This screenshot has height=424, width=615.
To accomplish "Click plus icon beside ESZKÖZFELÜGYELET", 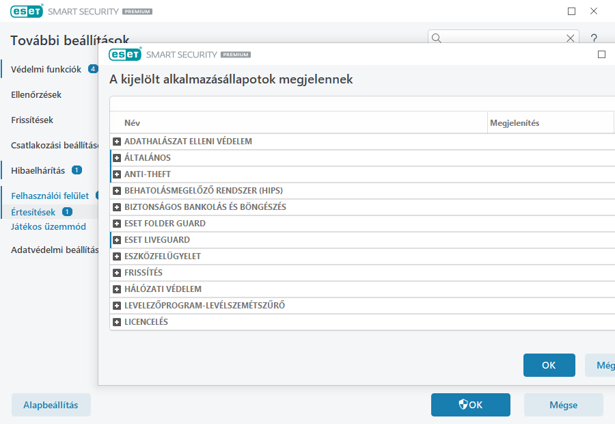I will click(x=117, y=256).
